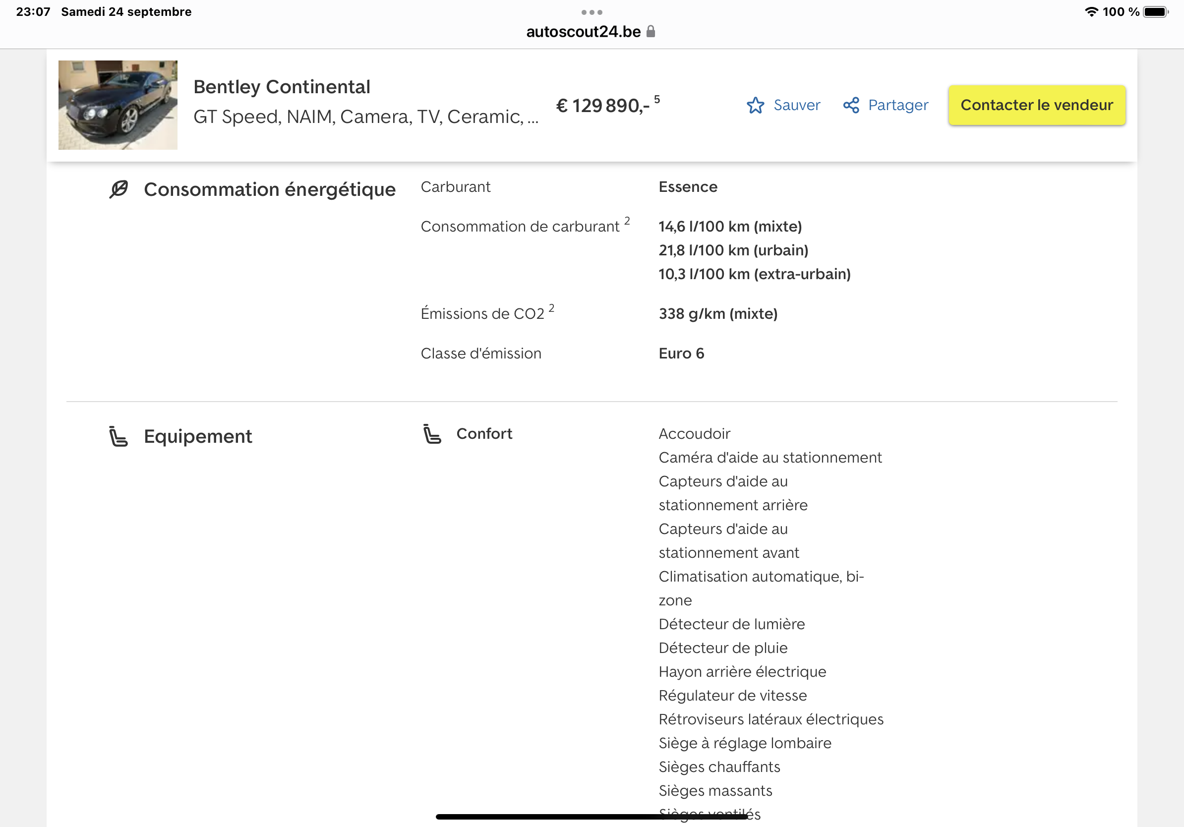This screenshot has height=827, width=1184.
Task: Click the leaf icon by Consommation énergétique
Action: point(118,189)
